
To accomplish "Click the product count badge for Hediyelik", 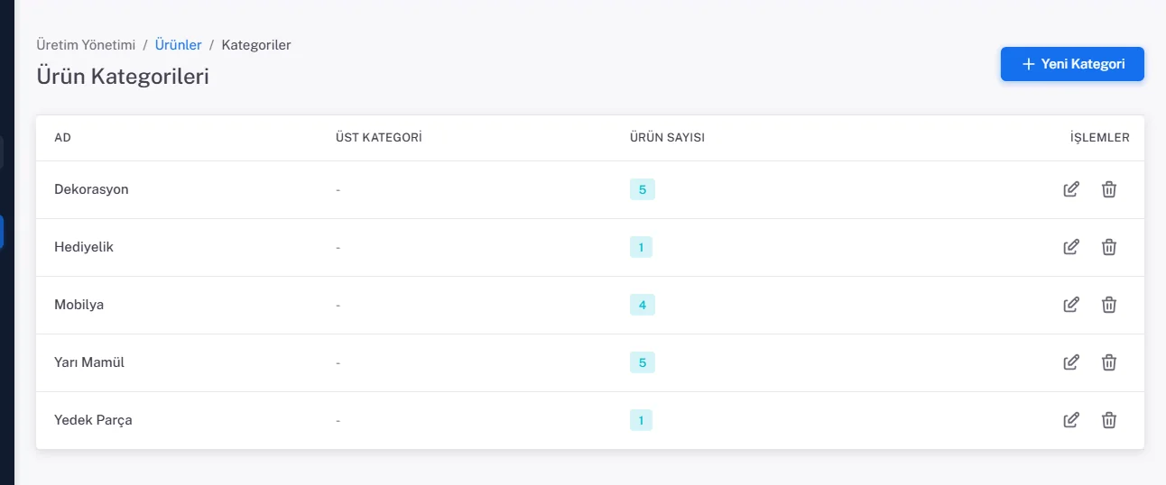I will (x=641, y=247).
